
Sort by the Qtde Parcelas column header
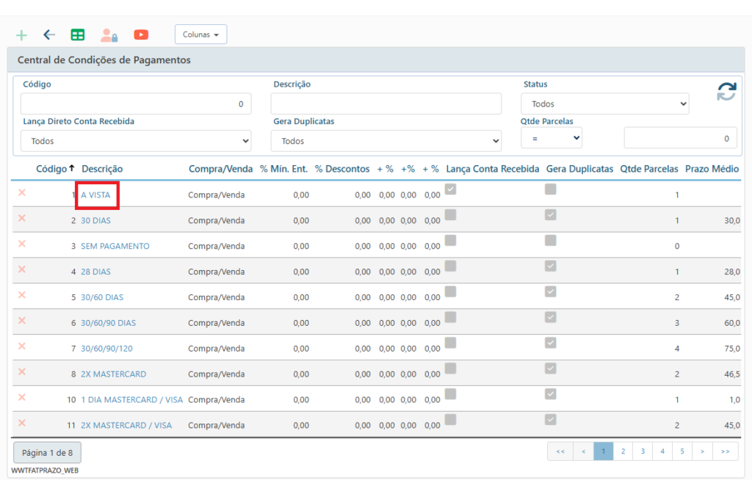[x=649, y=169]
